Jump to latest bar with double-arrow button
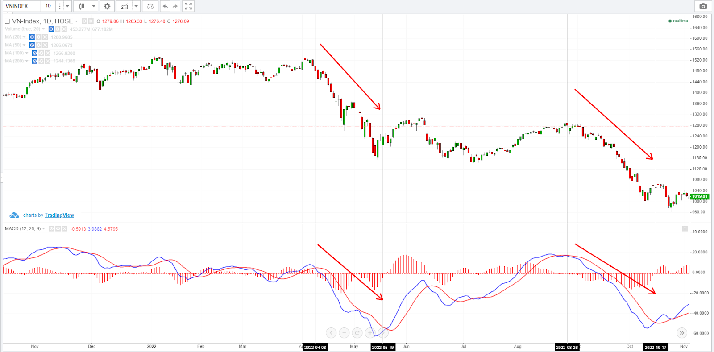714x352 pixels. (x=682, y=333)
